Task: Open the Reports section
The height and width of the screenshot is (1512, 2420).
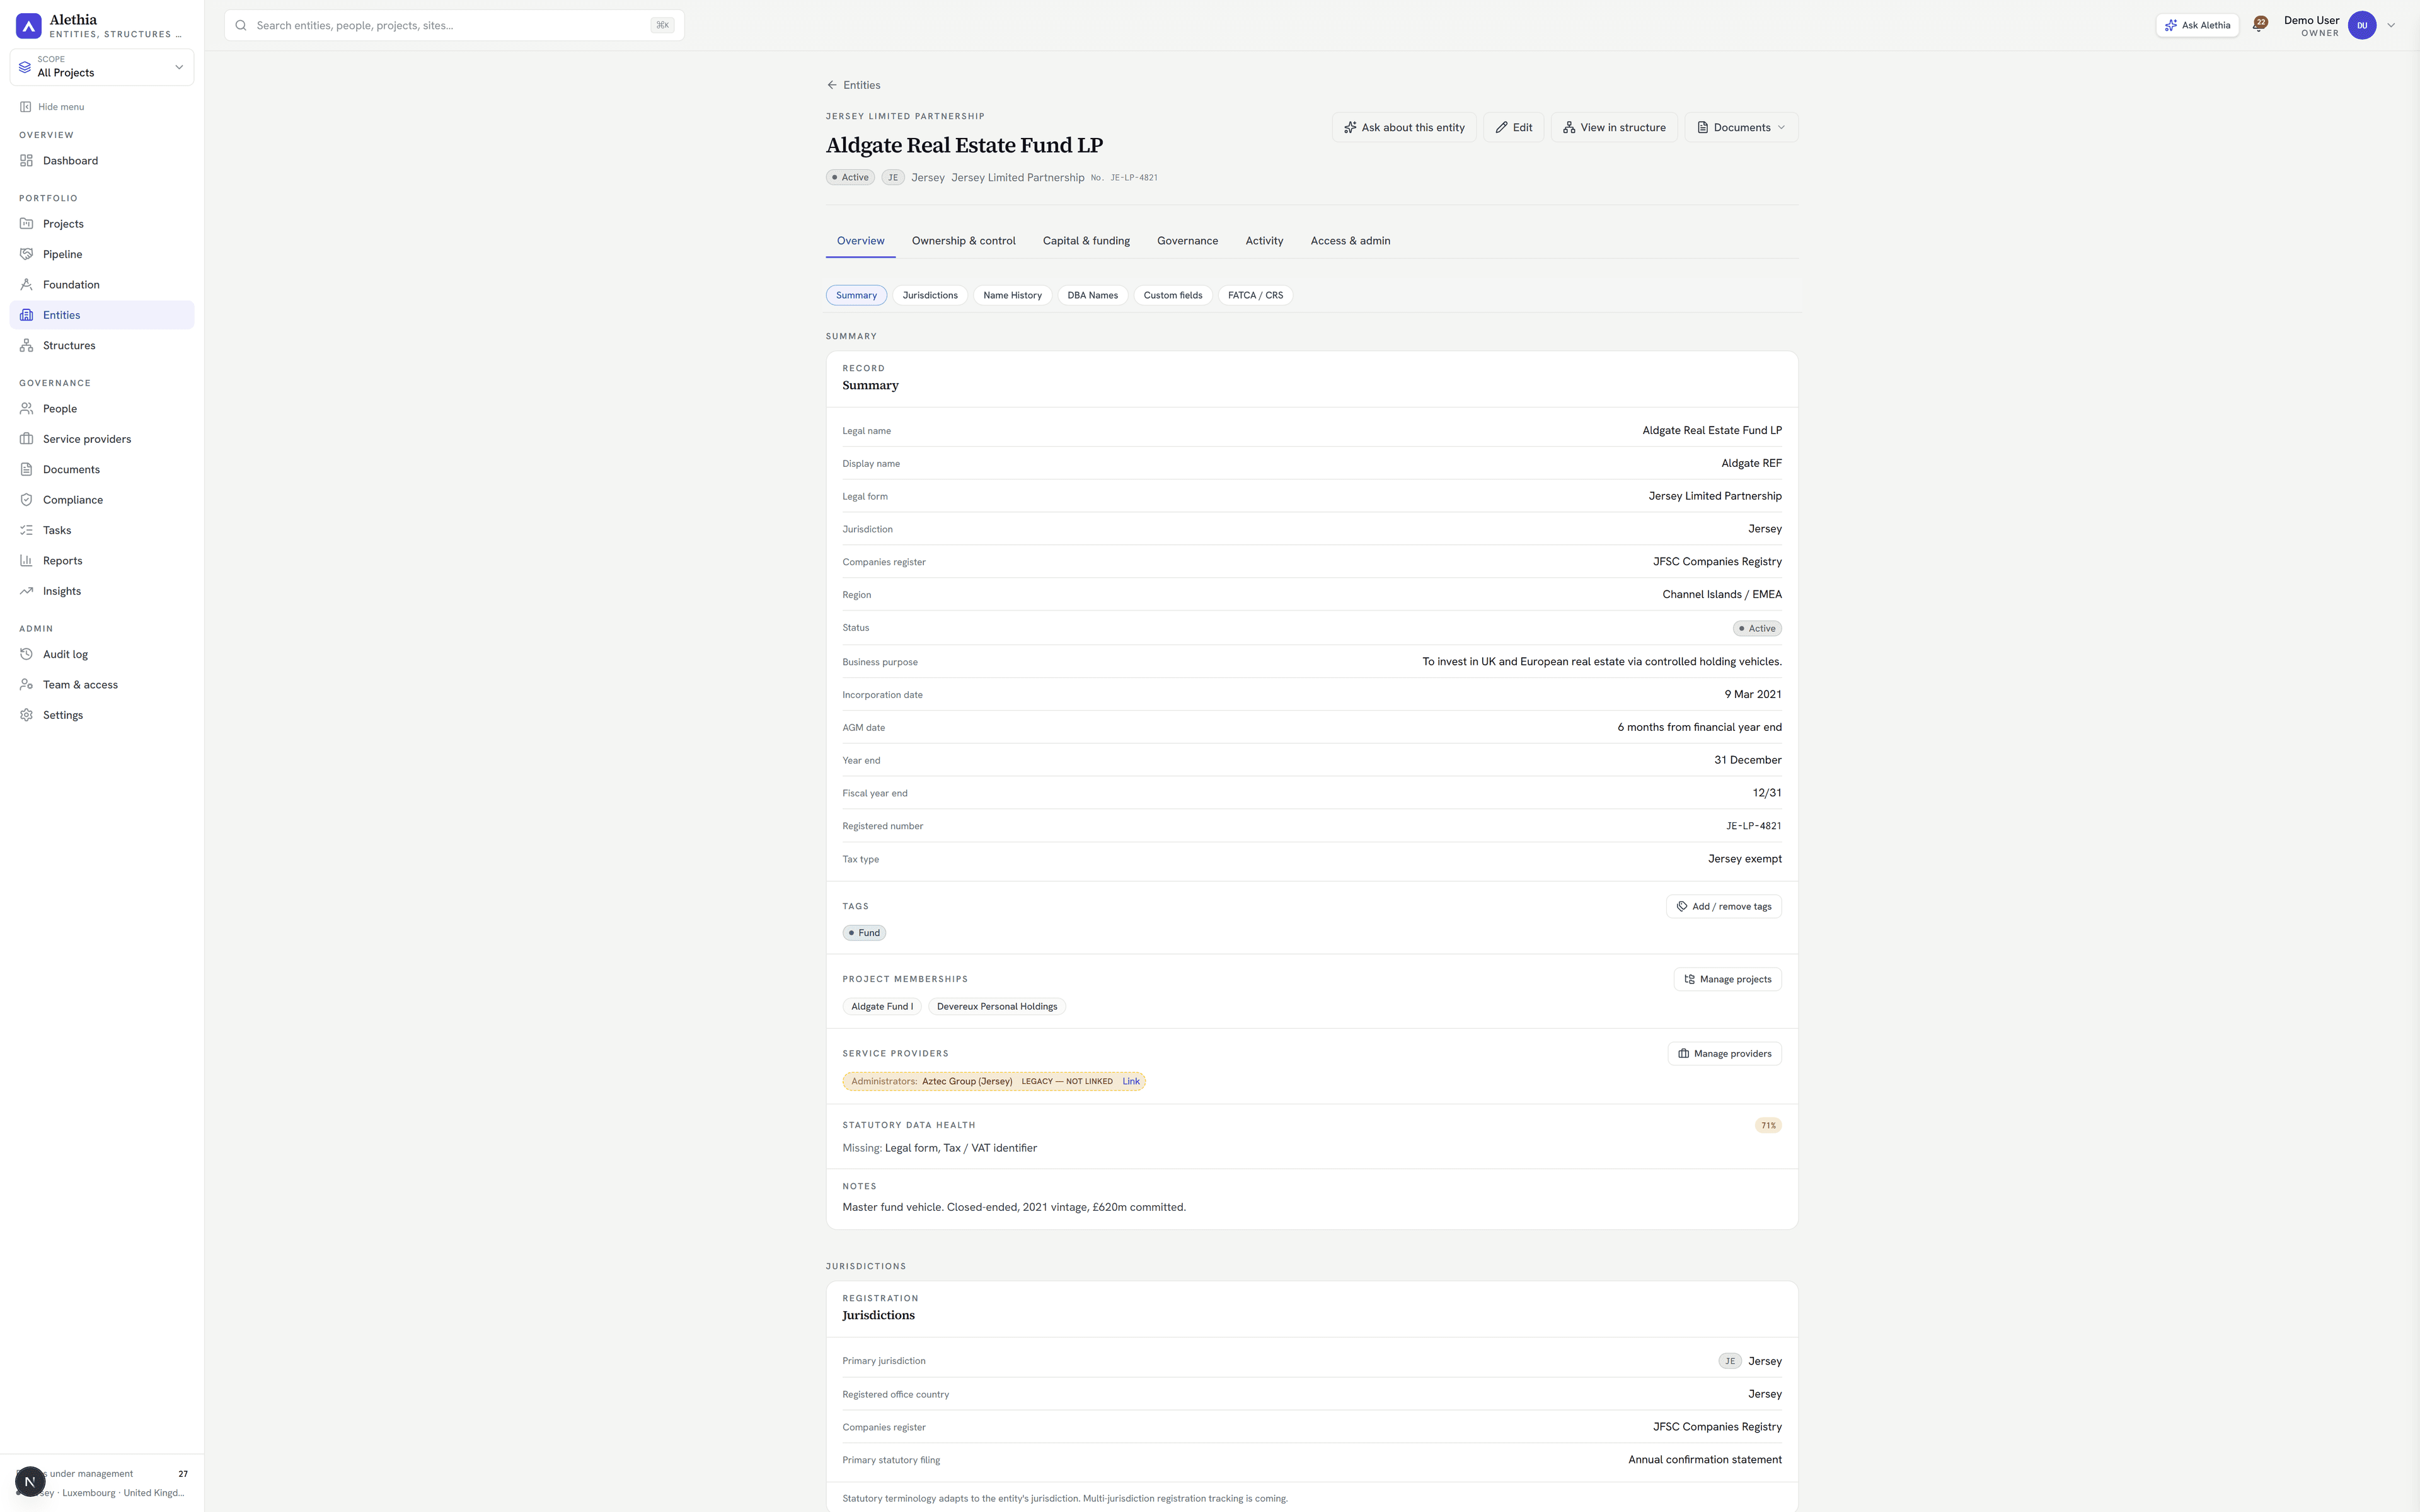Action: click(x=101, y=561)
